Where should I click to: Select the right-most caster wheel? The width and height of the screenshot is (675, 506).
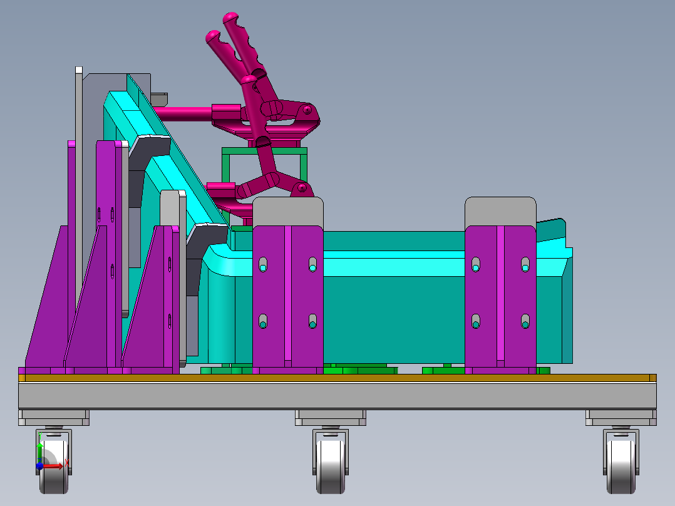[x=621, y=466]
